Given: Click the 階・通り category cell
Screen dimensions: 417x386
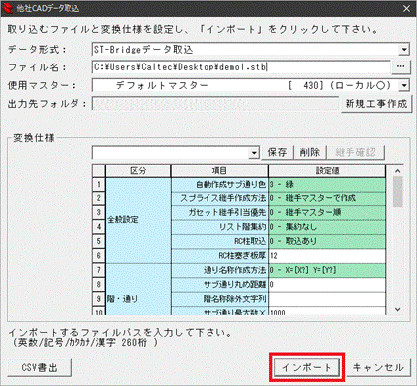Looking at the screenshot, I should (x=138, y=289).
